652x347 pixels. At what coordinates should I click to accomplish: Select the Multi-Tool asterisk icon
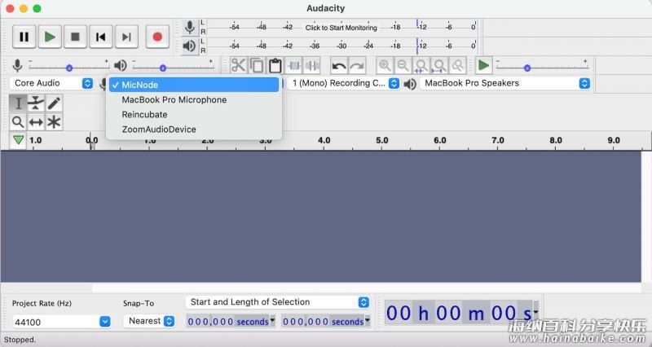(54, 122)
